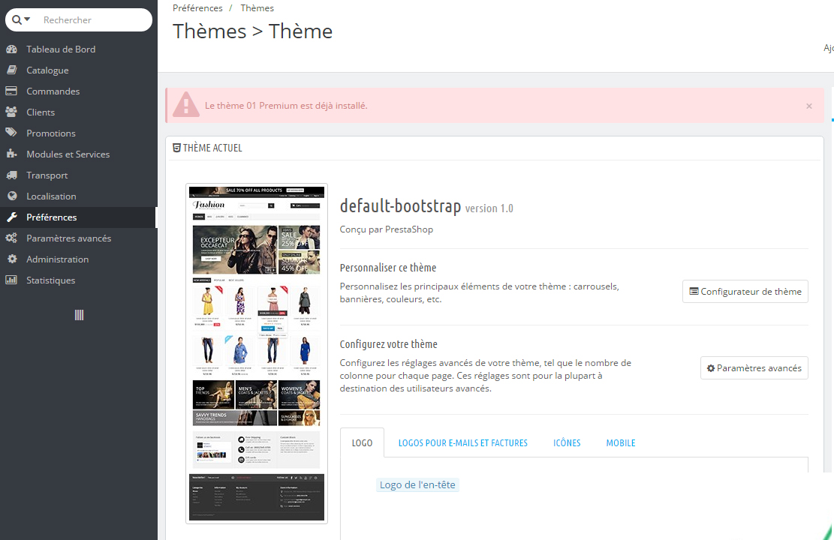Click the Localisation globe icon
834x540 pixels.
click(x=12, y=196)
